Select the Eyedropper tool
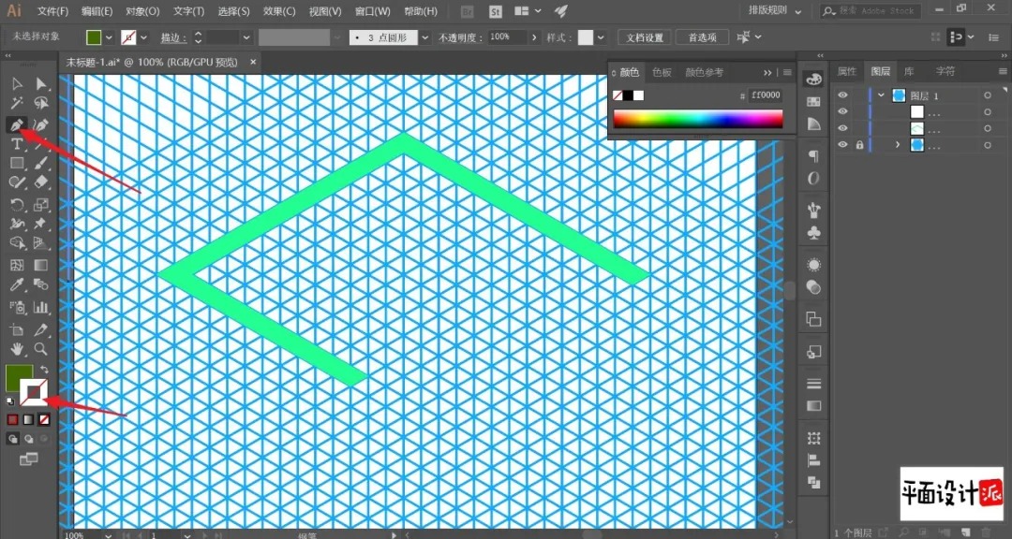 [x=18, y=284]
